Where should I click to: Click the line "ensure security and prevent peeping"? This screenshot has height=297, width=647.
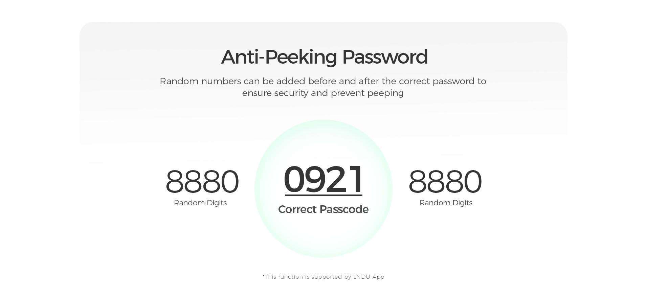(x=323, y=93)
